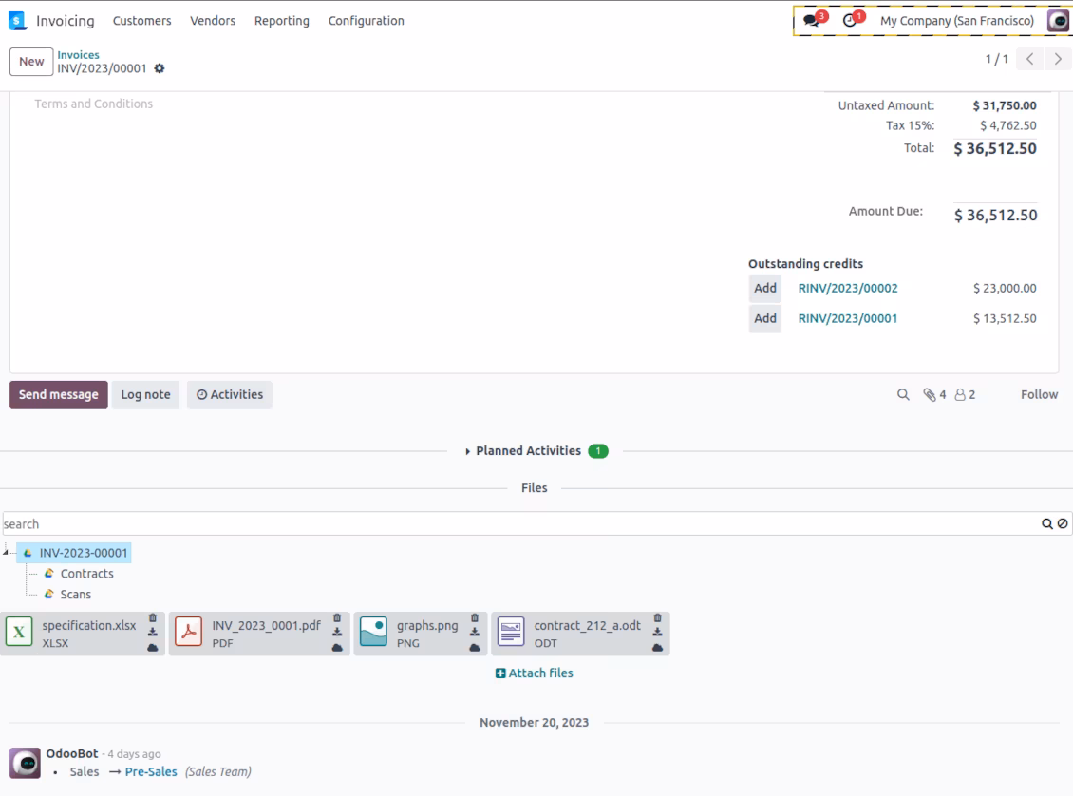Follow this invoice
1073x796 pixels.
pyautogui.click(x=1039, y=395)
